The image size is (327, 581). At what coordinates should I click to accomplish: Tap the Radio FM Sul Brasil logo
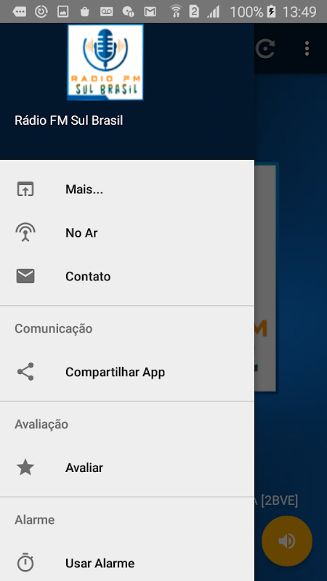click(105, 62)
